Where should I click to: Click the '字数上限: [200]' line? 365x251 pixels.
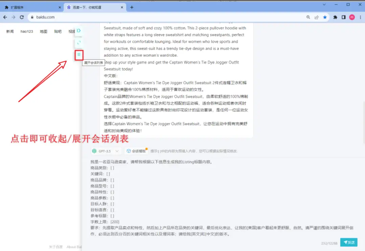click(105, 222)
